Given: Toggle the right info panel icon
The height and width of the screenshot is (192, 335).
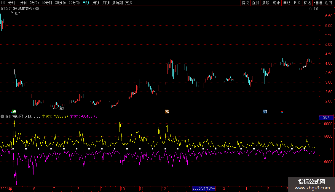Looking at the screenshot, I should coord(316,9).
